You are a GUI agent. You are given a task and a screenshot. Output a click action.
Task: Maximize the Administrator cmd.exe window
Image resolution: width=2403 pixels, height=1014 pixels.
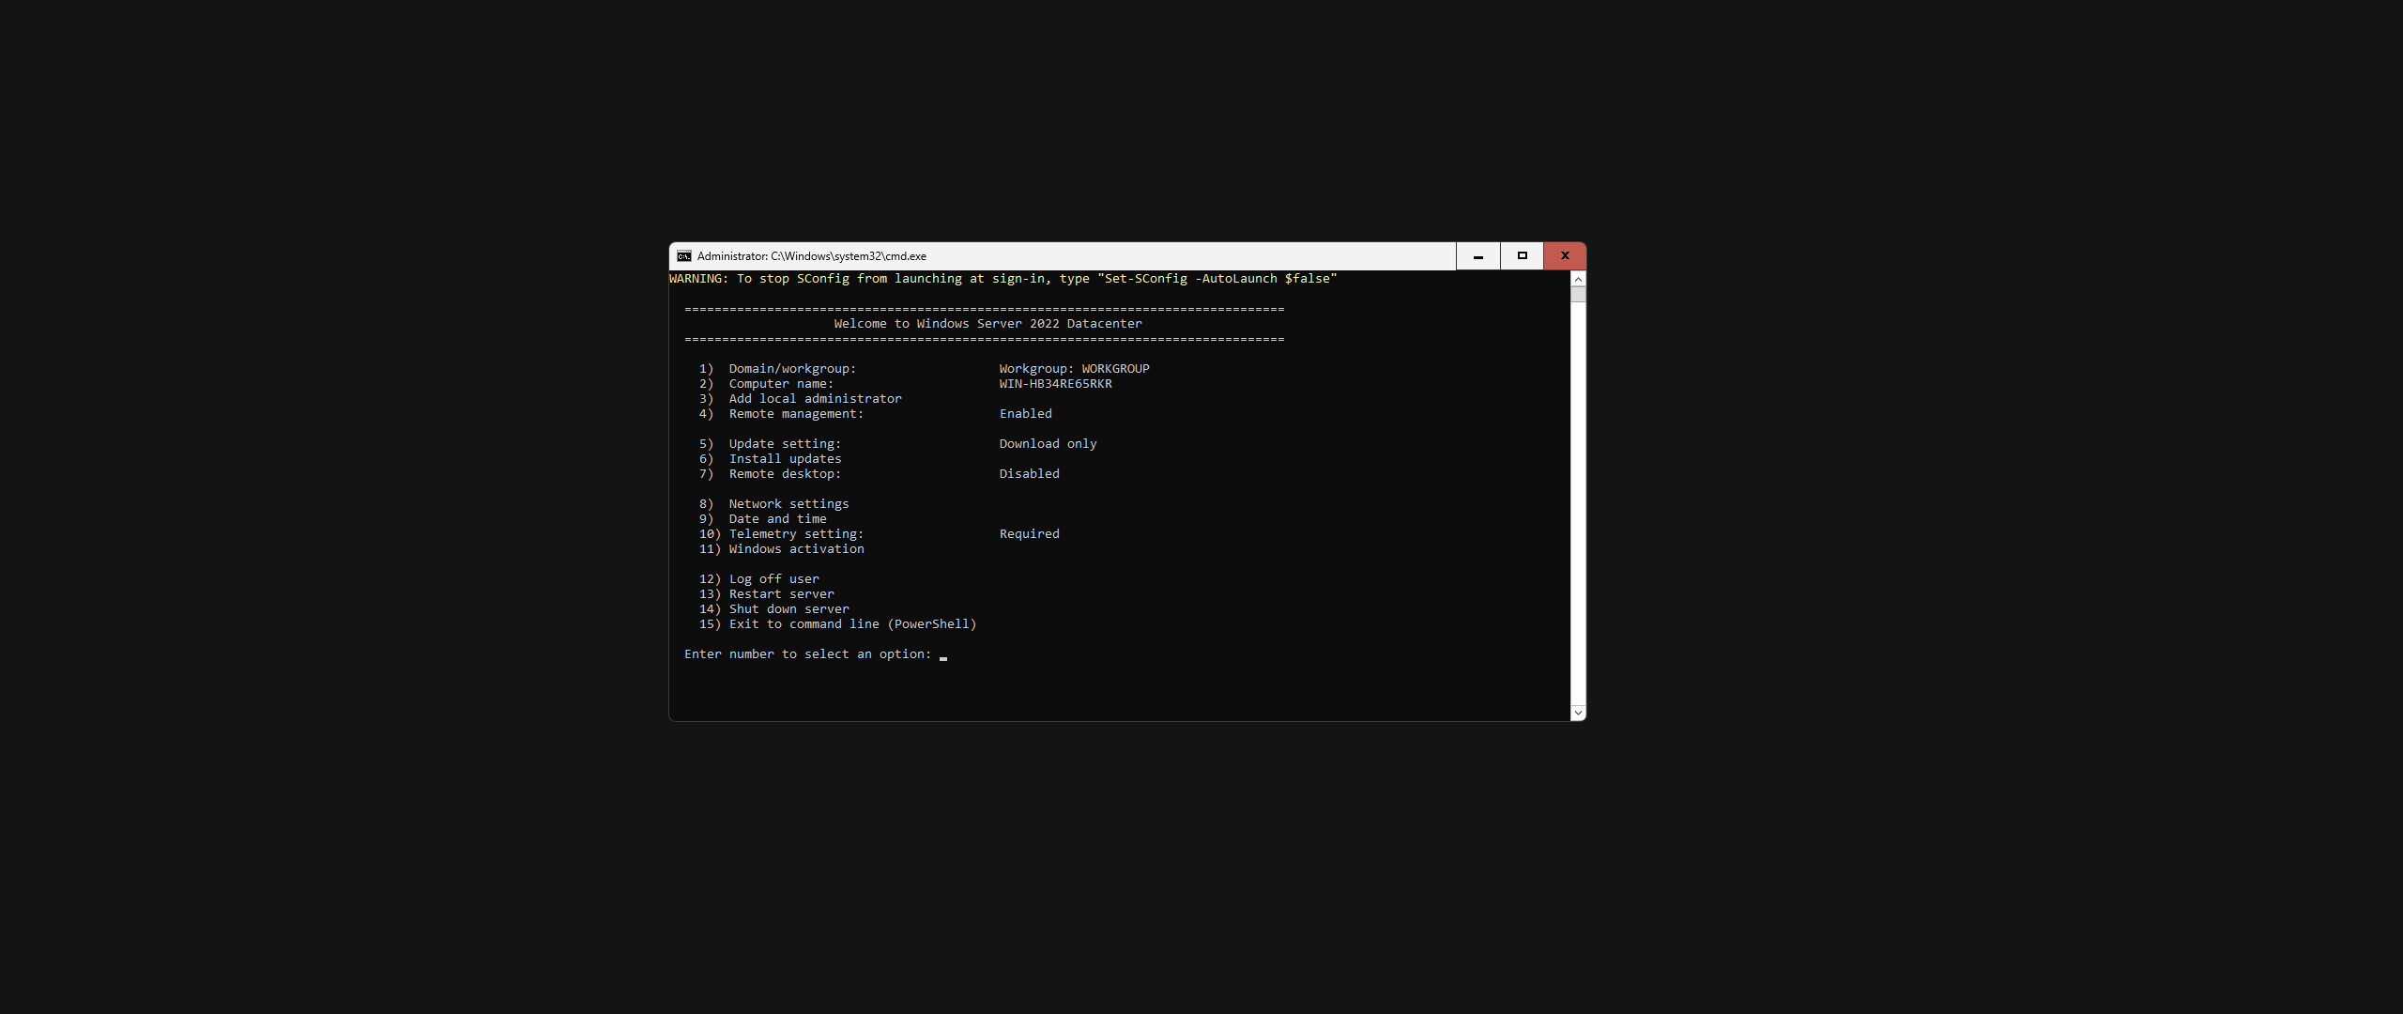pyautogui.click(x=1522, y=256)
